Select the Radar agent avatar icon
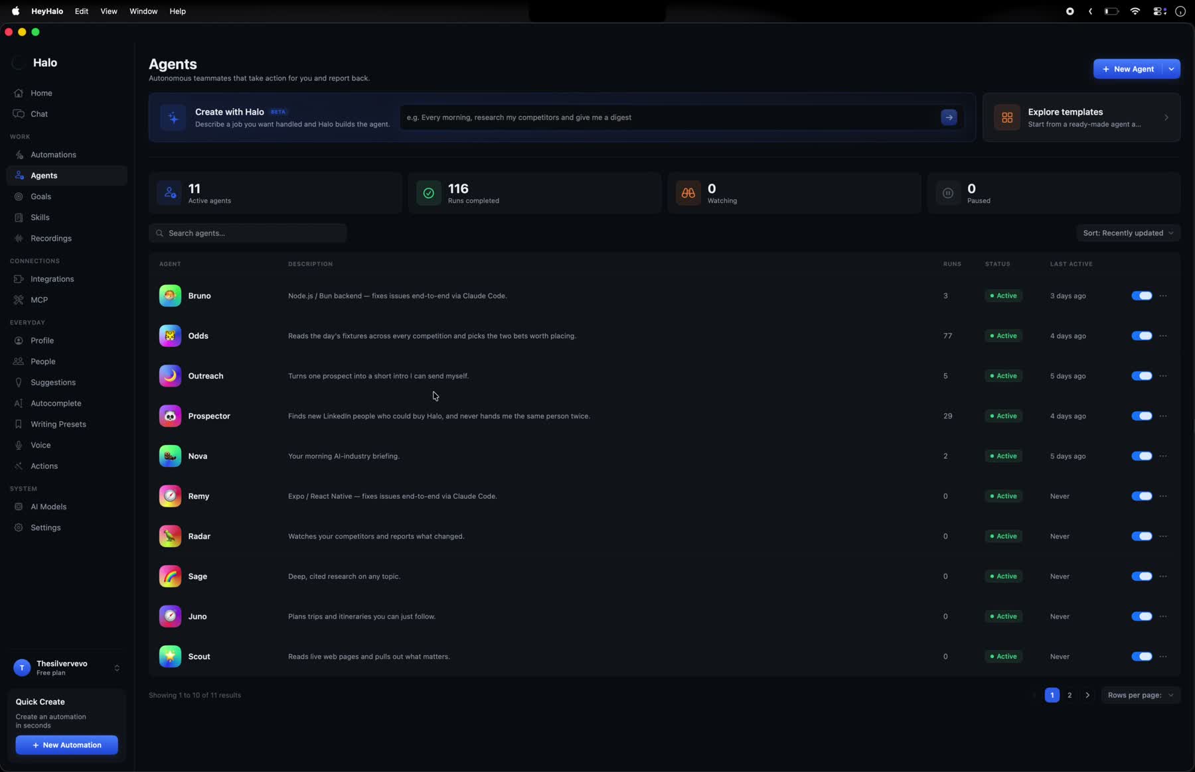Viewport: 1195px width, 772px height. click(170, 536)
